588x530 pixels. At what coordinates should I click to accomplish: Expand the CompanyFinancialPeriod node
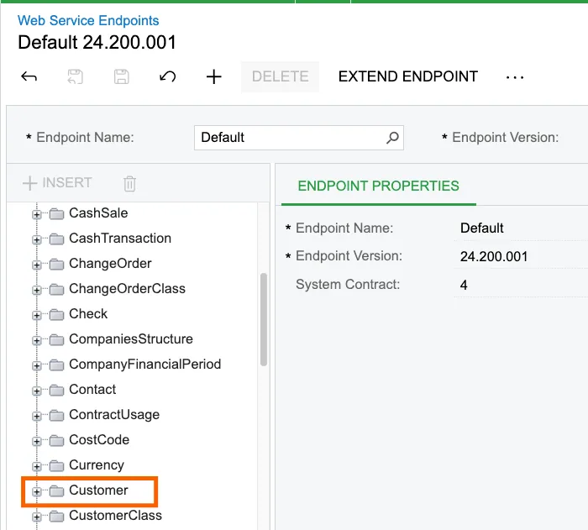click(37, 365)
